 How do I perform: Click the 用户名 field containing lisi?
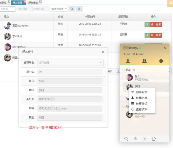[x=70, y=72]
